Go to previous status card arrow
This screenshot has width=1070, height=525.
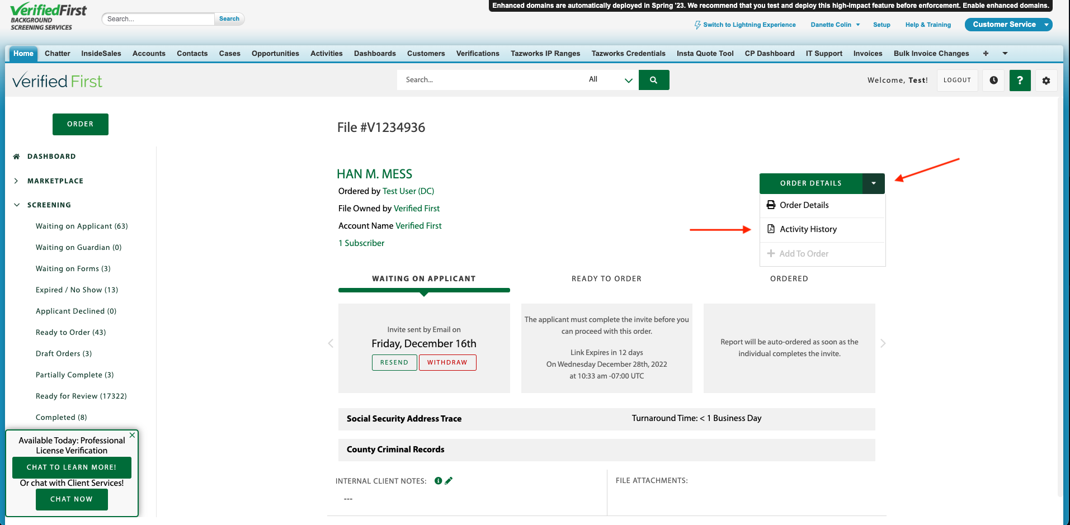[331, 343]
